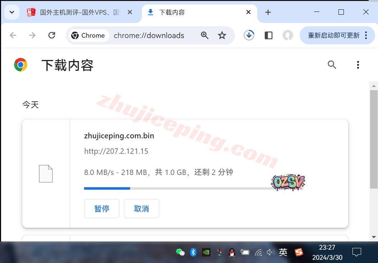Open the downloads page three-dot menu
The image size is (378, 263).
coord(358,65)
